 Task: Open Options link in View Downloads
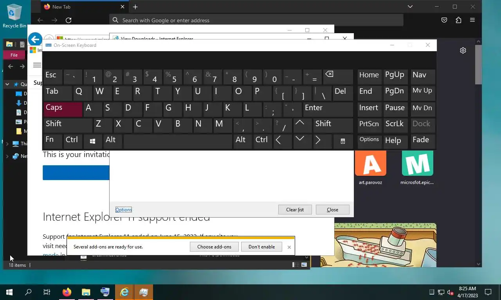124,210
